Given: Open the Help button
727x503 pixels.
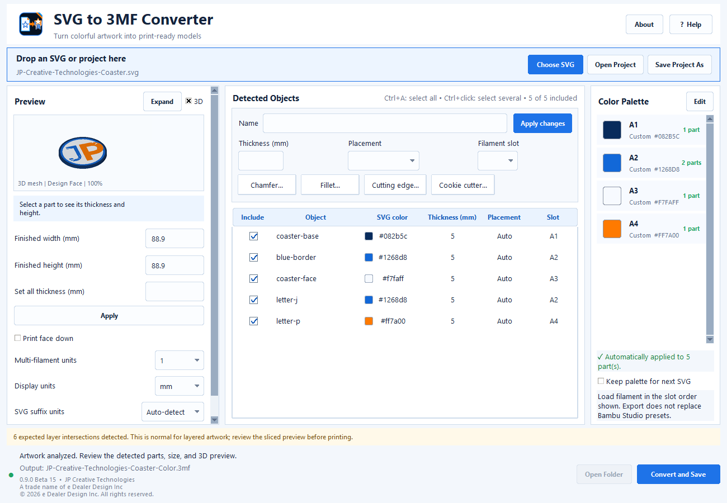Looking at the screenshot, I should (691, 25).
